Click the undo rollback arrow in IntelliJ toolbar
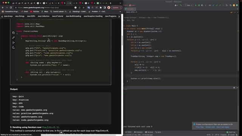 226,5
